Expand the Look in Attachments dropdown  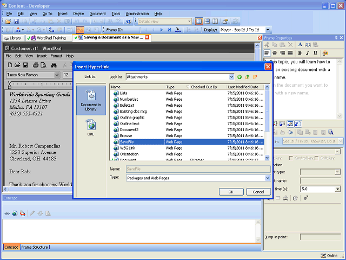pyautogui.click(x=231, y=77)
